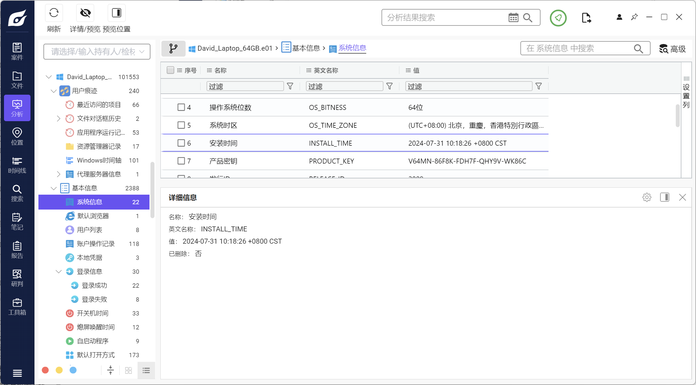Open the 研判 sidebar section
This screenshot has height=385, width=696.
(17, 278)
